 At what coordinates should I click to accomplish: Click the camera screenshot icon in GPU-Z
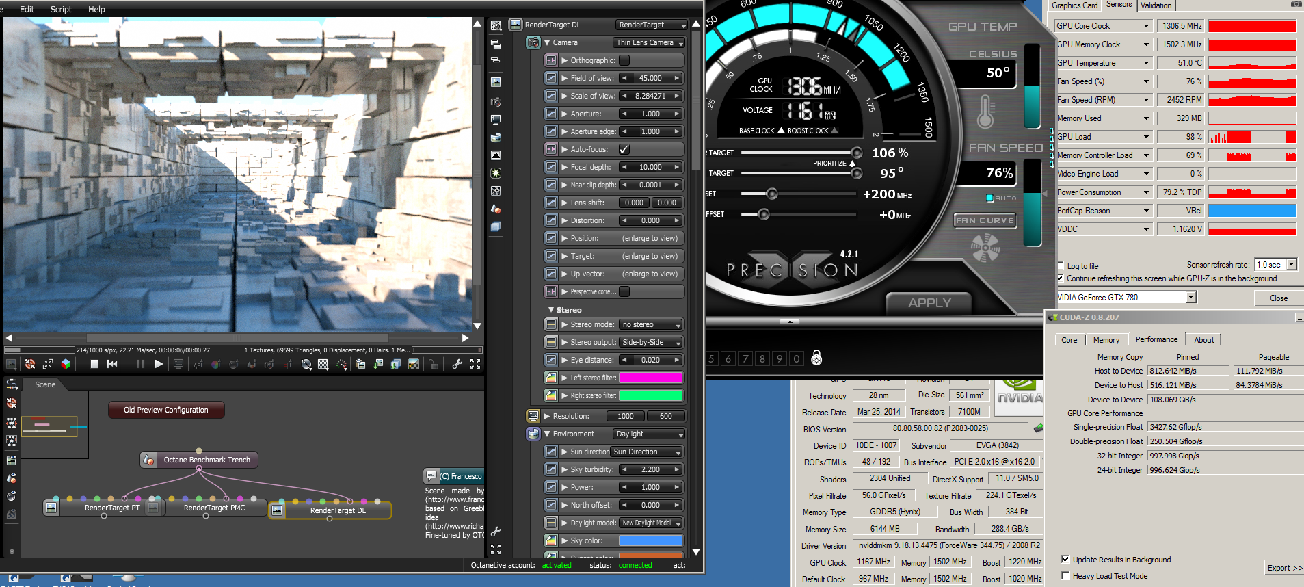point(1296,4)
